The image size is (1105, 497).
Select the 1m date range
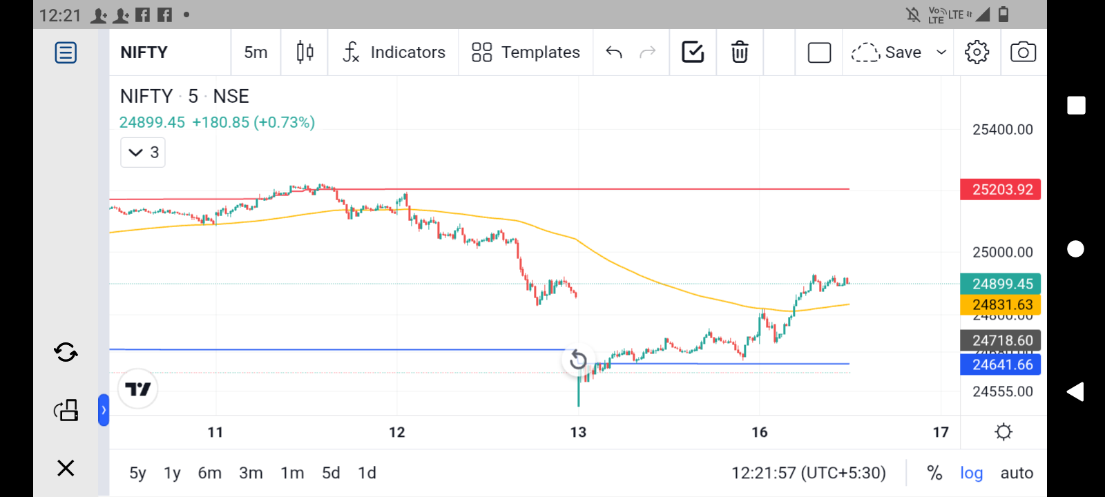click(x=292, y=473)
